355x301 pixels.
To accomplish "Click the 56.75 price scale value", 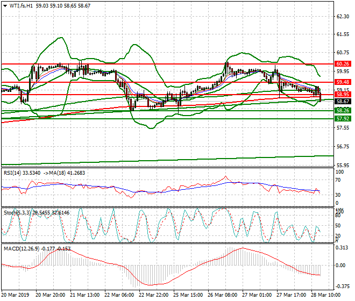I will (x=343, y=147).
